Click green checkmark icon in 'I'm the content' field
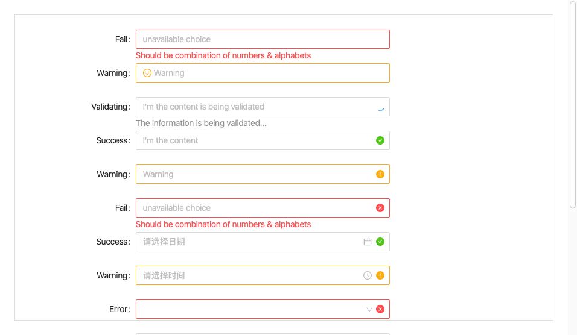 coord(380,140)
